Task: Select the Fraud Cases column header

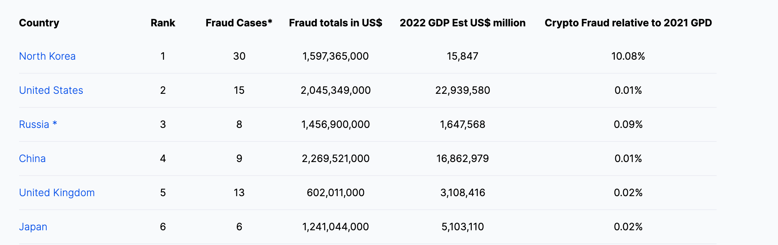Action: coord(239,23)
